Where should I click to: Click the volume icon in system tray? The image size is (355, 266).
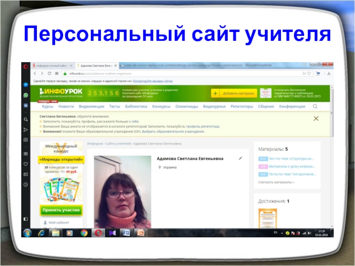coord(309,233)
